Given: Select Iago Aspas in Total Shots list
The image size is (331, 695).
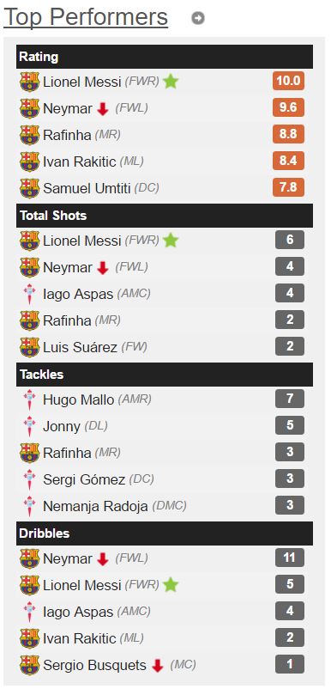Looking at the screenshot, I should [x=78, y=294].
